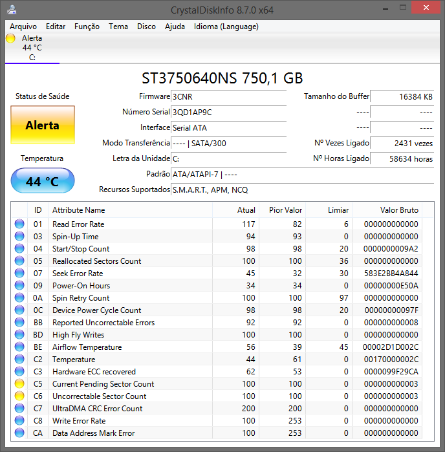Click the status circle for Reported Uncorrectable Errors
This screenshot has height=452, width=445.
pyautogui.click(x=19, y=322)
